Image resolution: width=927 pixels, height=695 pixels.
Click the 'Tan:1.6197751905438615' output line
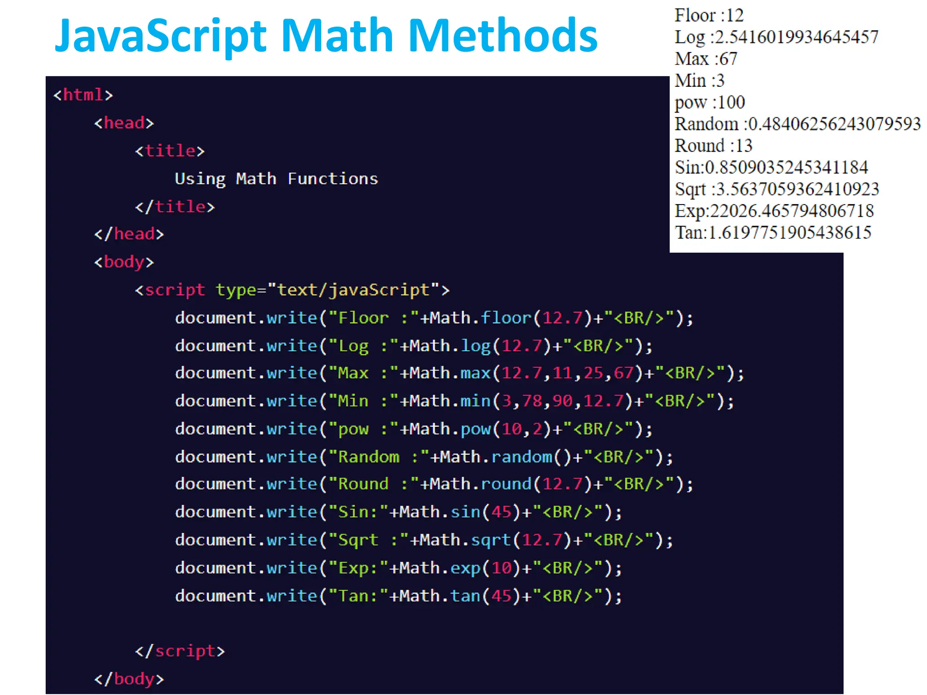(x=773, y=233)
